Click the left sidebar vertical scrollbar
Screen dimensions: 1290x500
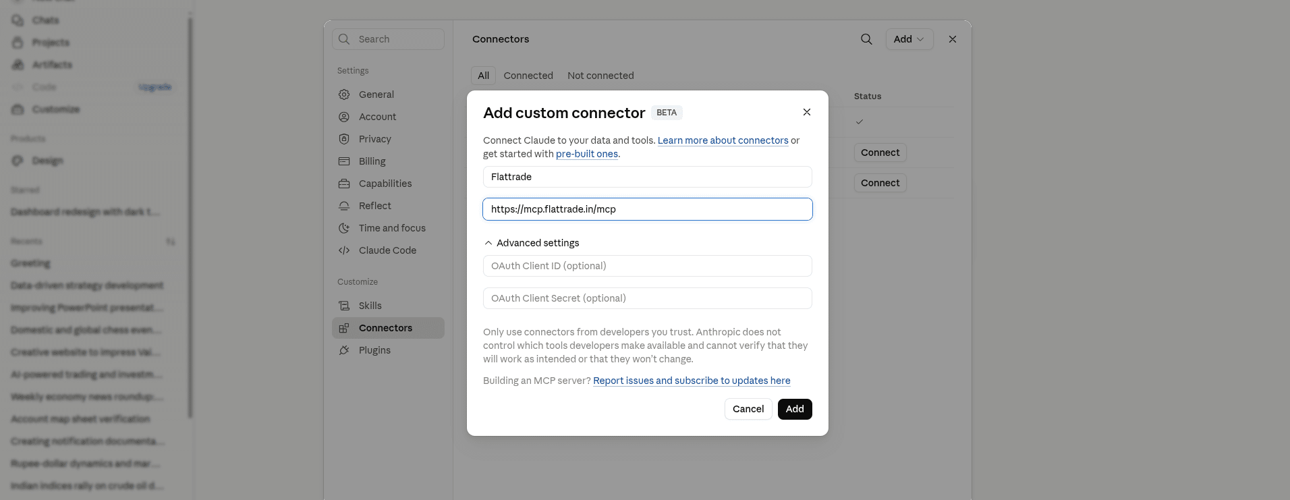coord(190,216)
